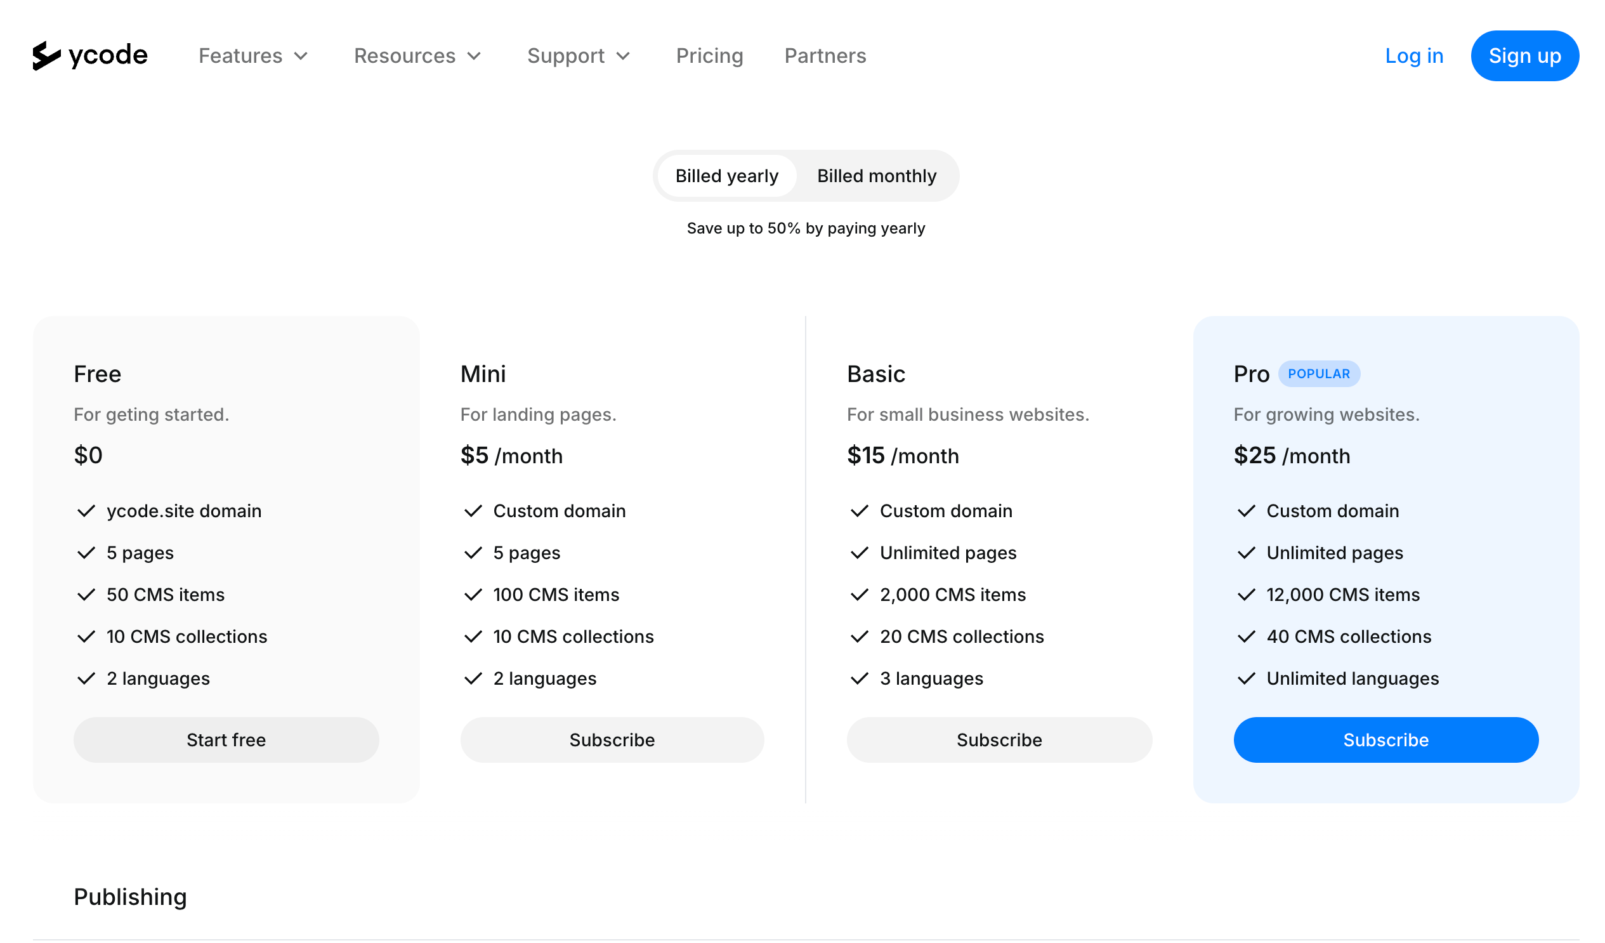Click the POPULAR badge on Pro
The image size is (1605, 943).
[1318, 374]
